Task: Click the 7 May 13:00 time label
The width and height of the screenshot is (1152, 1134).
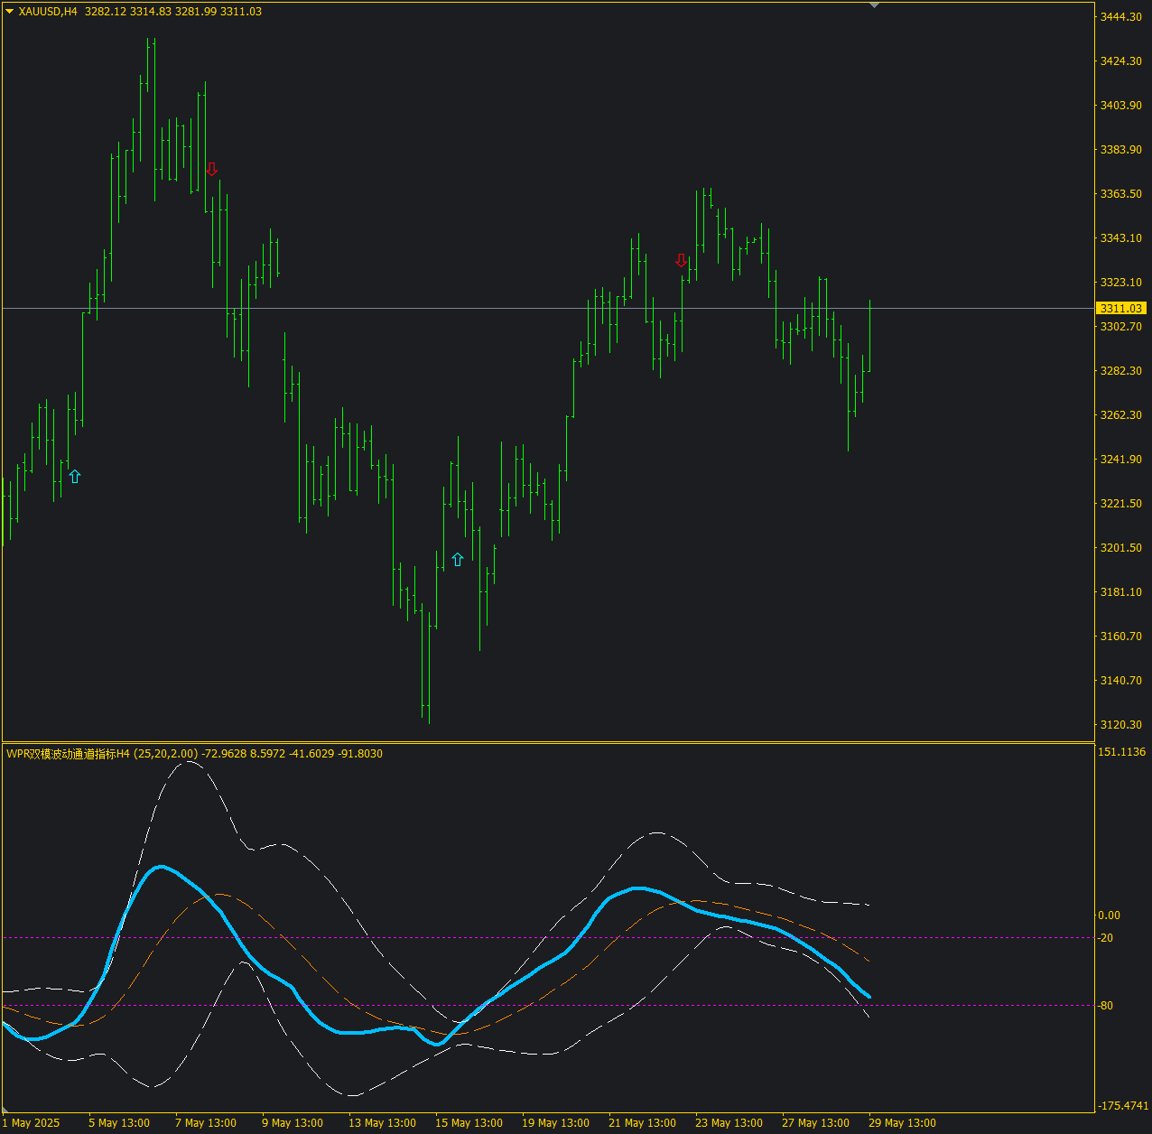Action: (x=206, y=1123)
